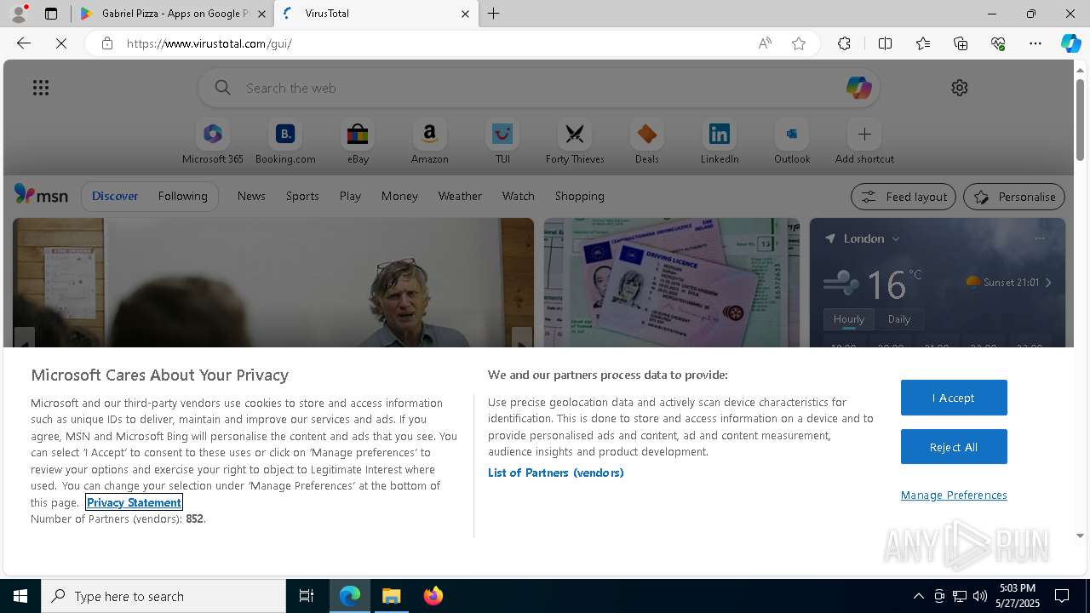Open the Weather section
The image size is (1090, 613).
click(x=460, y=196)
